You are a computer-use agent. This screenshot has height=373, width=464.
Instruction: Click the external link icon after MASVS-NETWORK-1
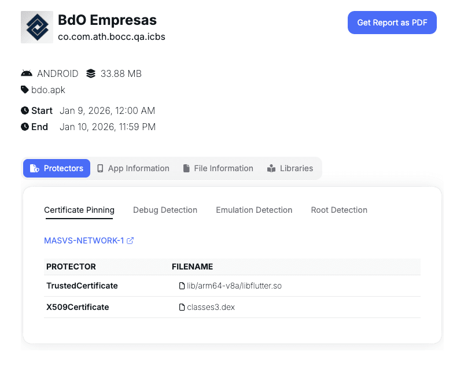(130, 241)
